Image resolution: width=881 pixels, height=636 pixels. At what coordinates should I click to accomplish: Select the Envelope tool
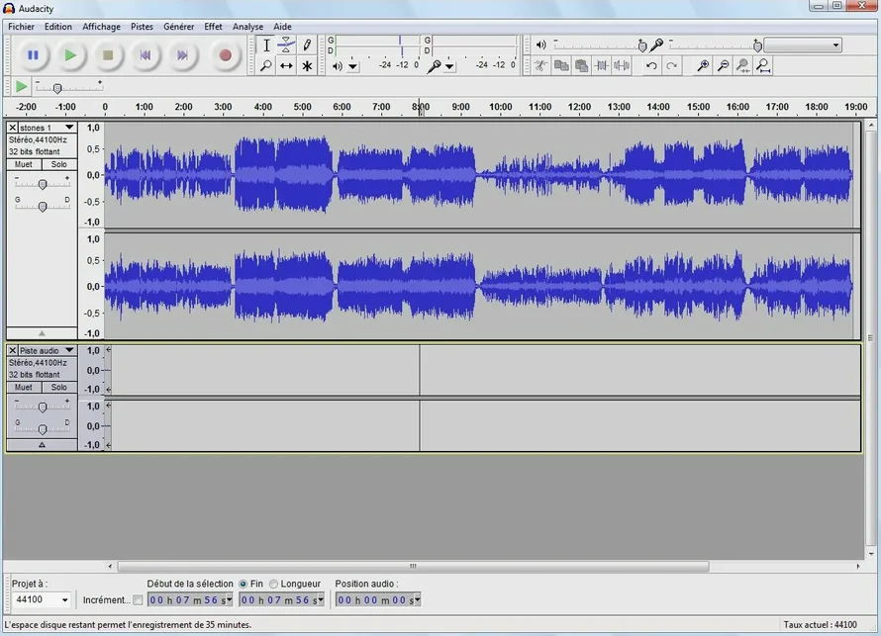pyautogui.click(x=286, y=45)
